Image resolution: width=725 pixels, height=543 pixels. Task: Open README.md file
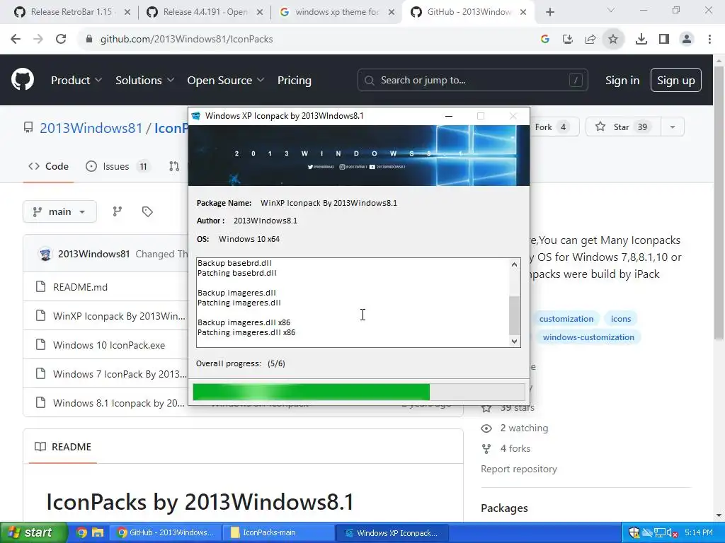click(81, 287)
